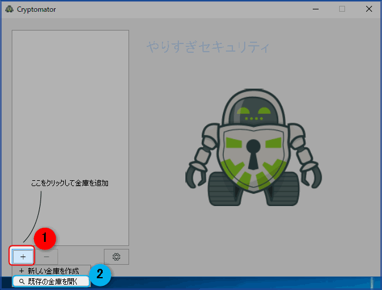Image resolution: width=382 pixels, height=290 pixels.
Task: Click the やりすぎセキュリティ heading text
Action: (208, 47)
